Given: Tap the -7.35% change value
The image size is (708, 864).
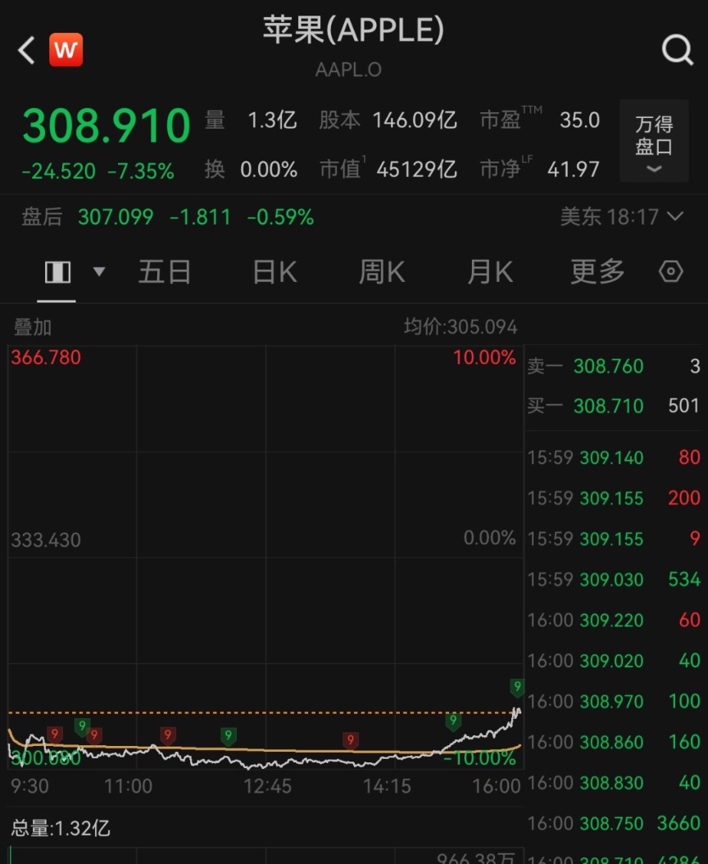Looking at the screenshot, I should click(141, 171).
